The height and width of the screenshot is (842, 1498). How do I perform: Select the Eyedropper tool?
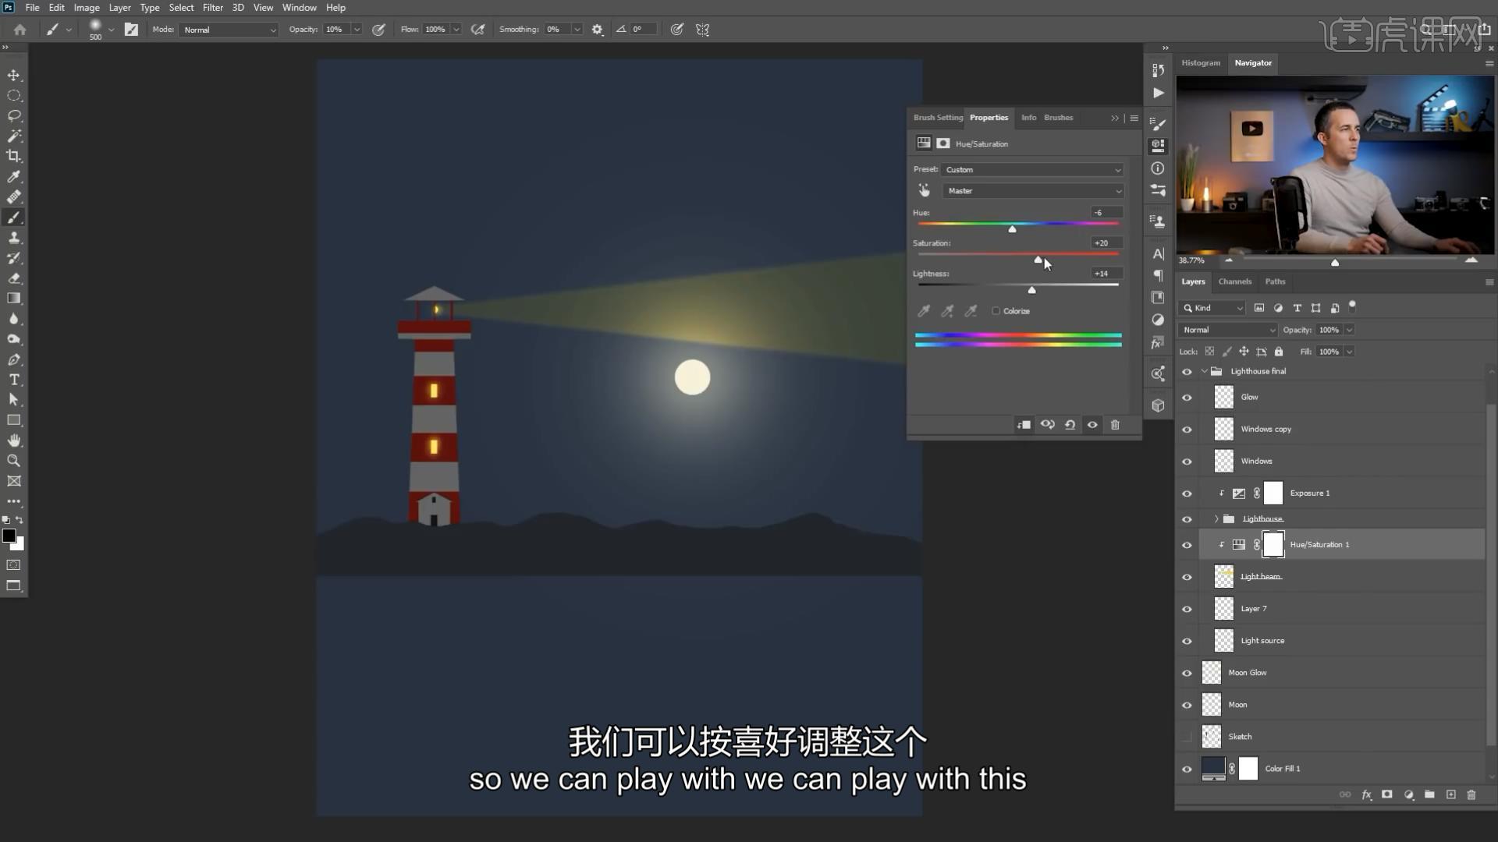(14, 176)
